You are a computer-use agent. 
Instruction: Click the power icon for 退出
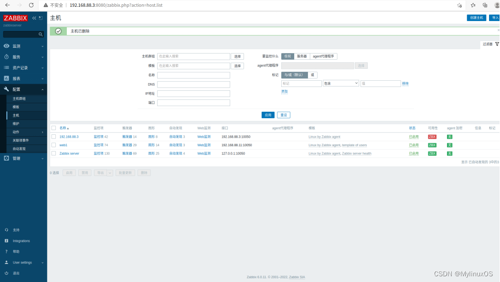click(6, 273)
